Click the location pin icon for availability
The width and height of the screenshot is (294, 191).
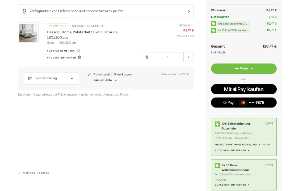24,11
